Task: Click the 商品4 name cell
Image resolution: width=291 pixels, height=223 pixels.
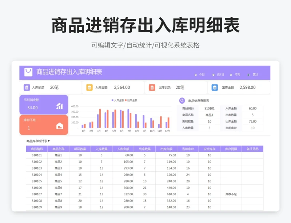Action: [x=58, y=175]
